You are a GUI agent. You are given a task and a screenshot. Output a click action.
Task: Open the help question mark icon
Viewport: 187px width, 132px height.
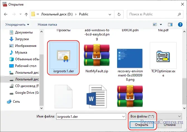click(x=180, y=25)
